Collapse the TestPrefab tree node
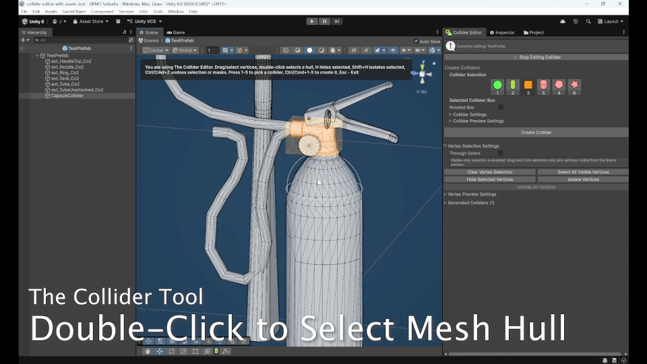The width and height of the screenshot is (647, 364). click(x=37, y=56)
